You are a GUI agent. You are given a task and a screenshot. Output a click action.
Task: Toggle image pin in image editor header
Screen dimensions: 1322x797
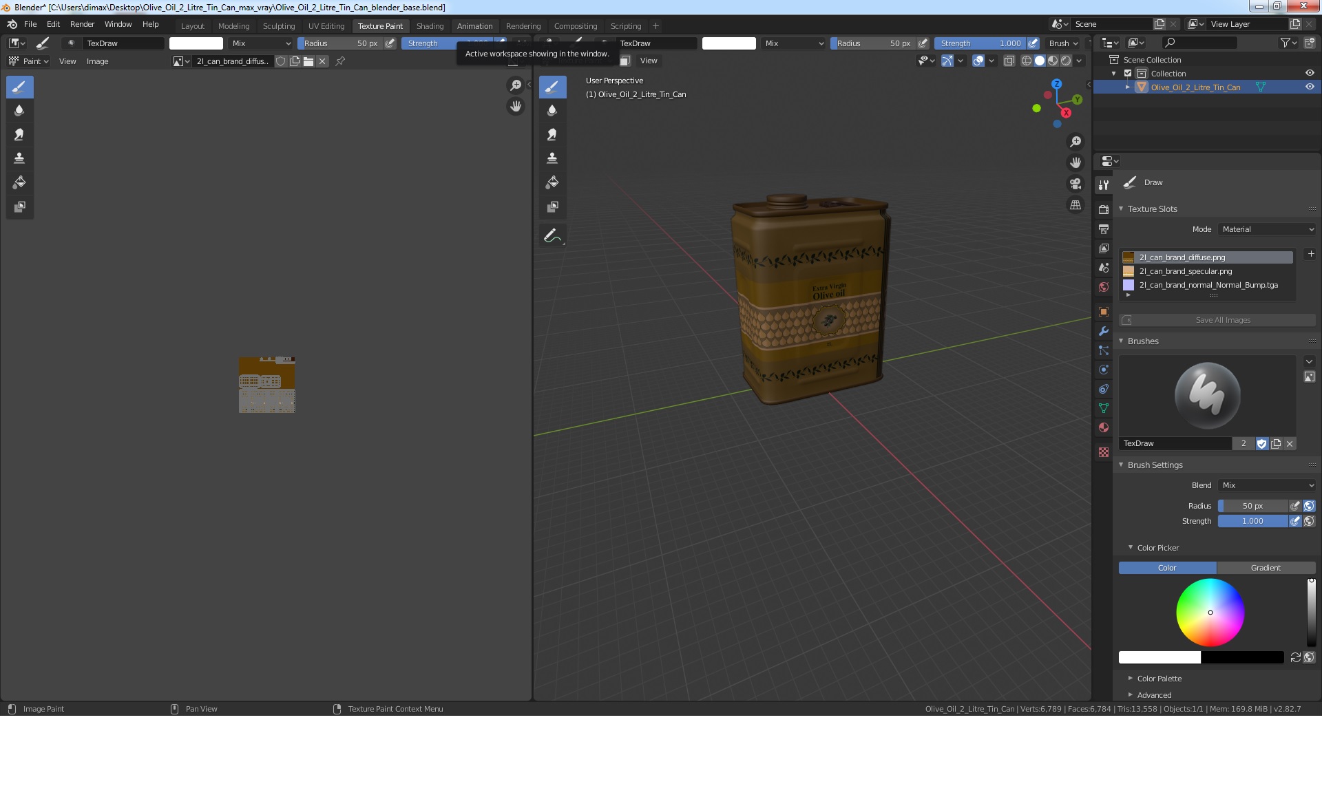(x=340, y=61)
